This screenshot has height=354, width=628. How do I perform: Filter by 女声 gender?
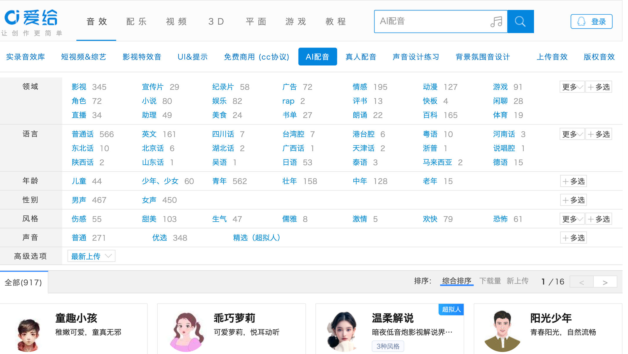click(149, 200)
